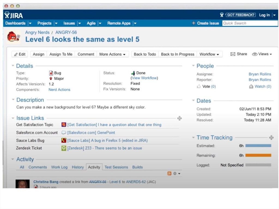279x209 pixels.
Task: Open the Workflow dropdown
Action: [209, 54]
